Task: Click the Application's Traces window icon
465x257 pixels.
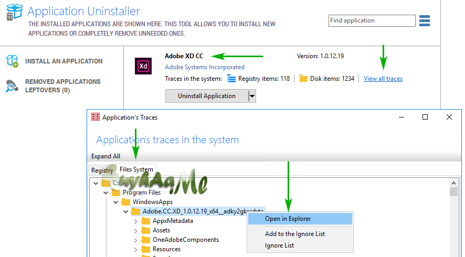Action: pyautogui.click(x=96, y=117)
